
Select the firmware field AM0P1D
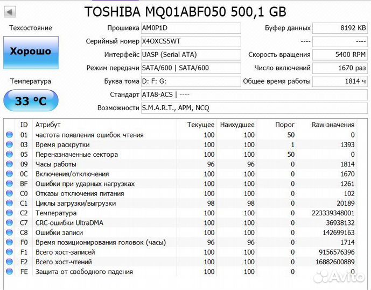[191, 28]
